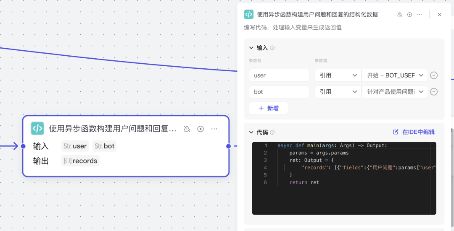The image size is (454, 231).
Task: Click the crossed-out alert icon in the panel header
Action: pos(399,14)
